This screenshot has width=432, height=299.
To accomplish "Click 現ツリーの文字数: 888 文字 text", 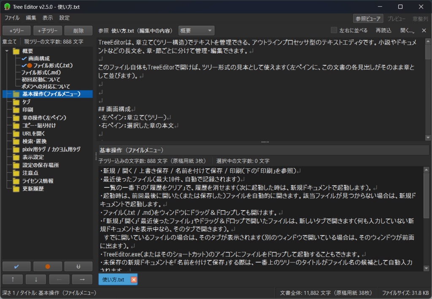I will click(54, 42).
